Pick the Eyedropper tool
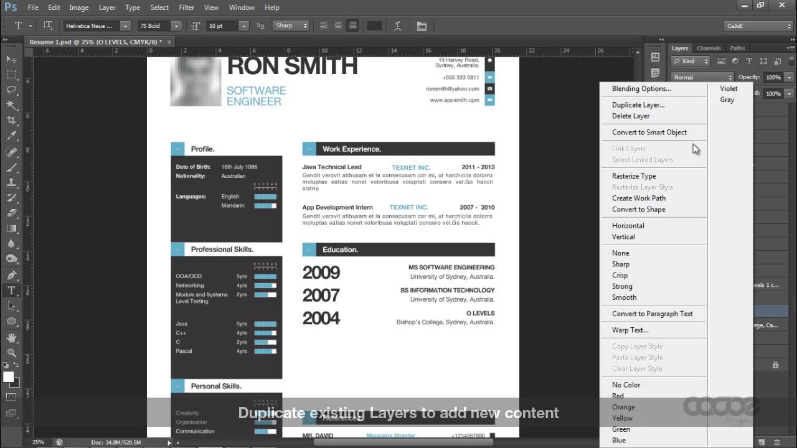The width and height of the screenshot is (797, 448). pyautogui.click(x=11, y=136)
